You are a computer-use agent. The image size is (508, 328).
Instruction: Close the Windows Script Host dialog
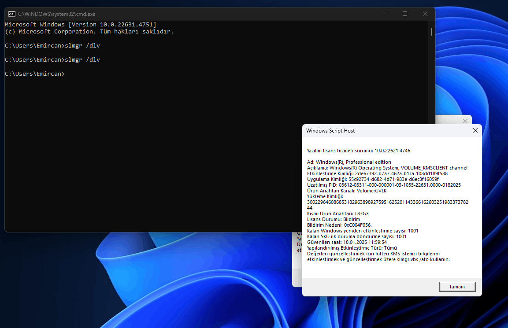coord(475,130)
